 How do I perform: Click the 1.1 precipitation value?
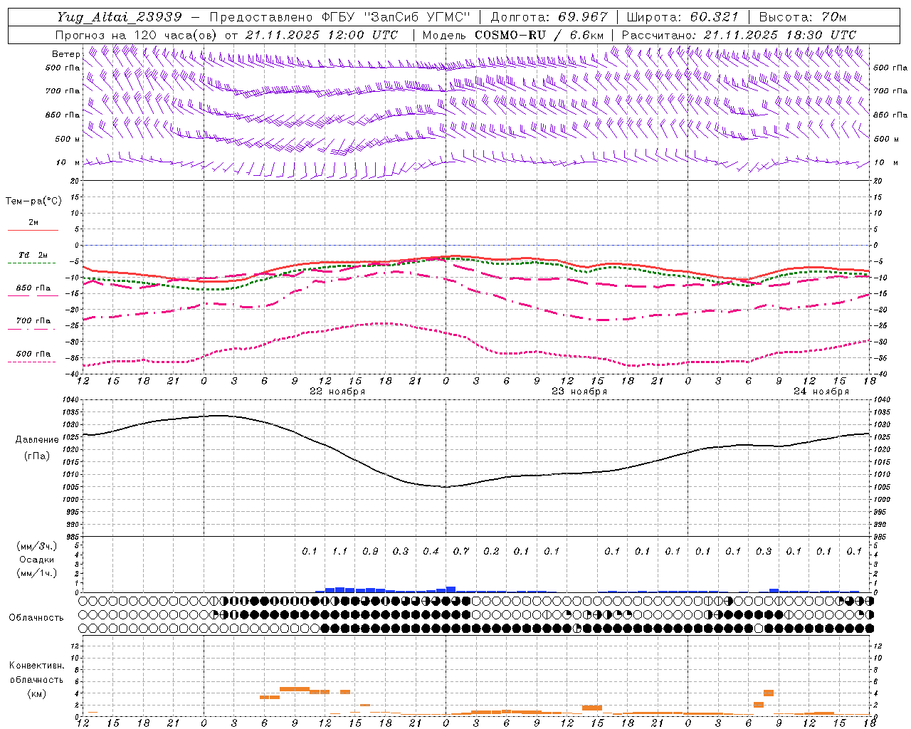tap(340, 551)
